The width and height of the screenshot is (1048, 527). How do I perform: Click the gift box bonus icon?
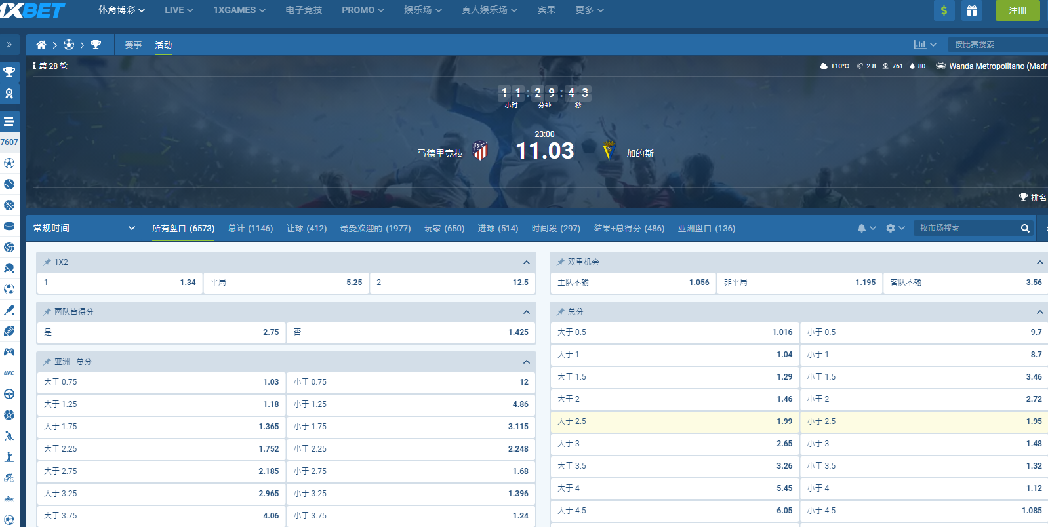[x=971, y=10]
